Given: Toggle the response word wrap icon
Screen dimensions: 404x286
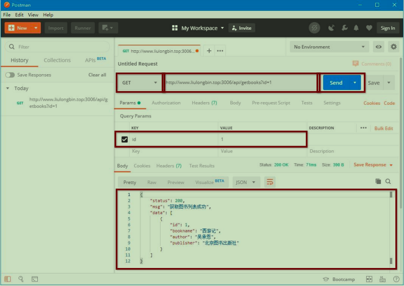Looking at the screenshot, I should pyautogui.click(x=270, y=182).
